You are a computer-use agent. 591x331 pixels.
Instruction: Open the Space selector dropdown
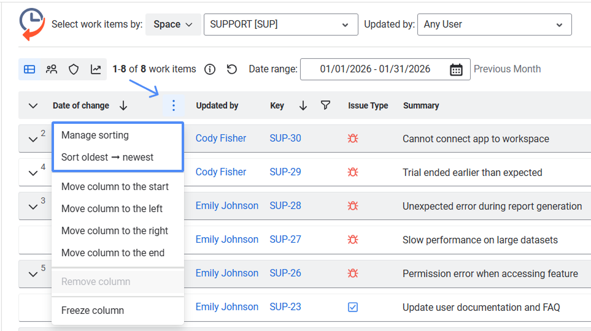click(173, 25)
